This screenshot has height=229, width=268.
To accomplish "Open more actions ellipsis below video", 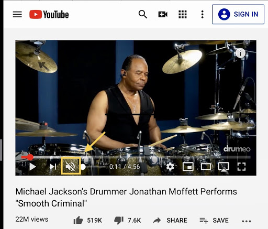I will point(247,221).
